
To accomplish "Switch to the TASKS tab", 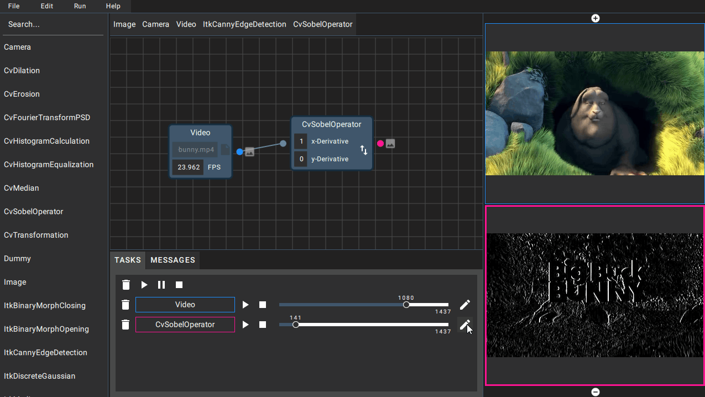I will click(128, 260).
